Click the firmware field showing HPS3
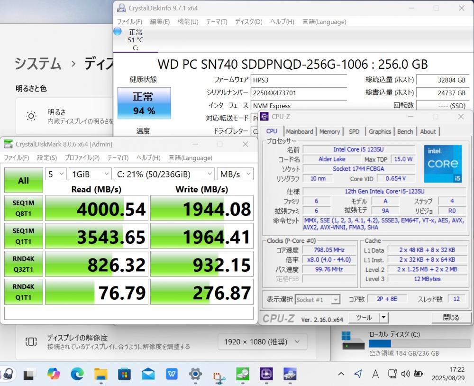The width and height of the screenshot is (474, 386). coord(299,80)
